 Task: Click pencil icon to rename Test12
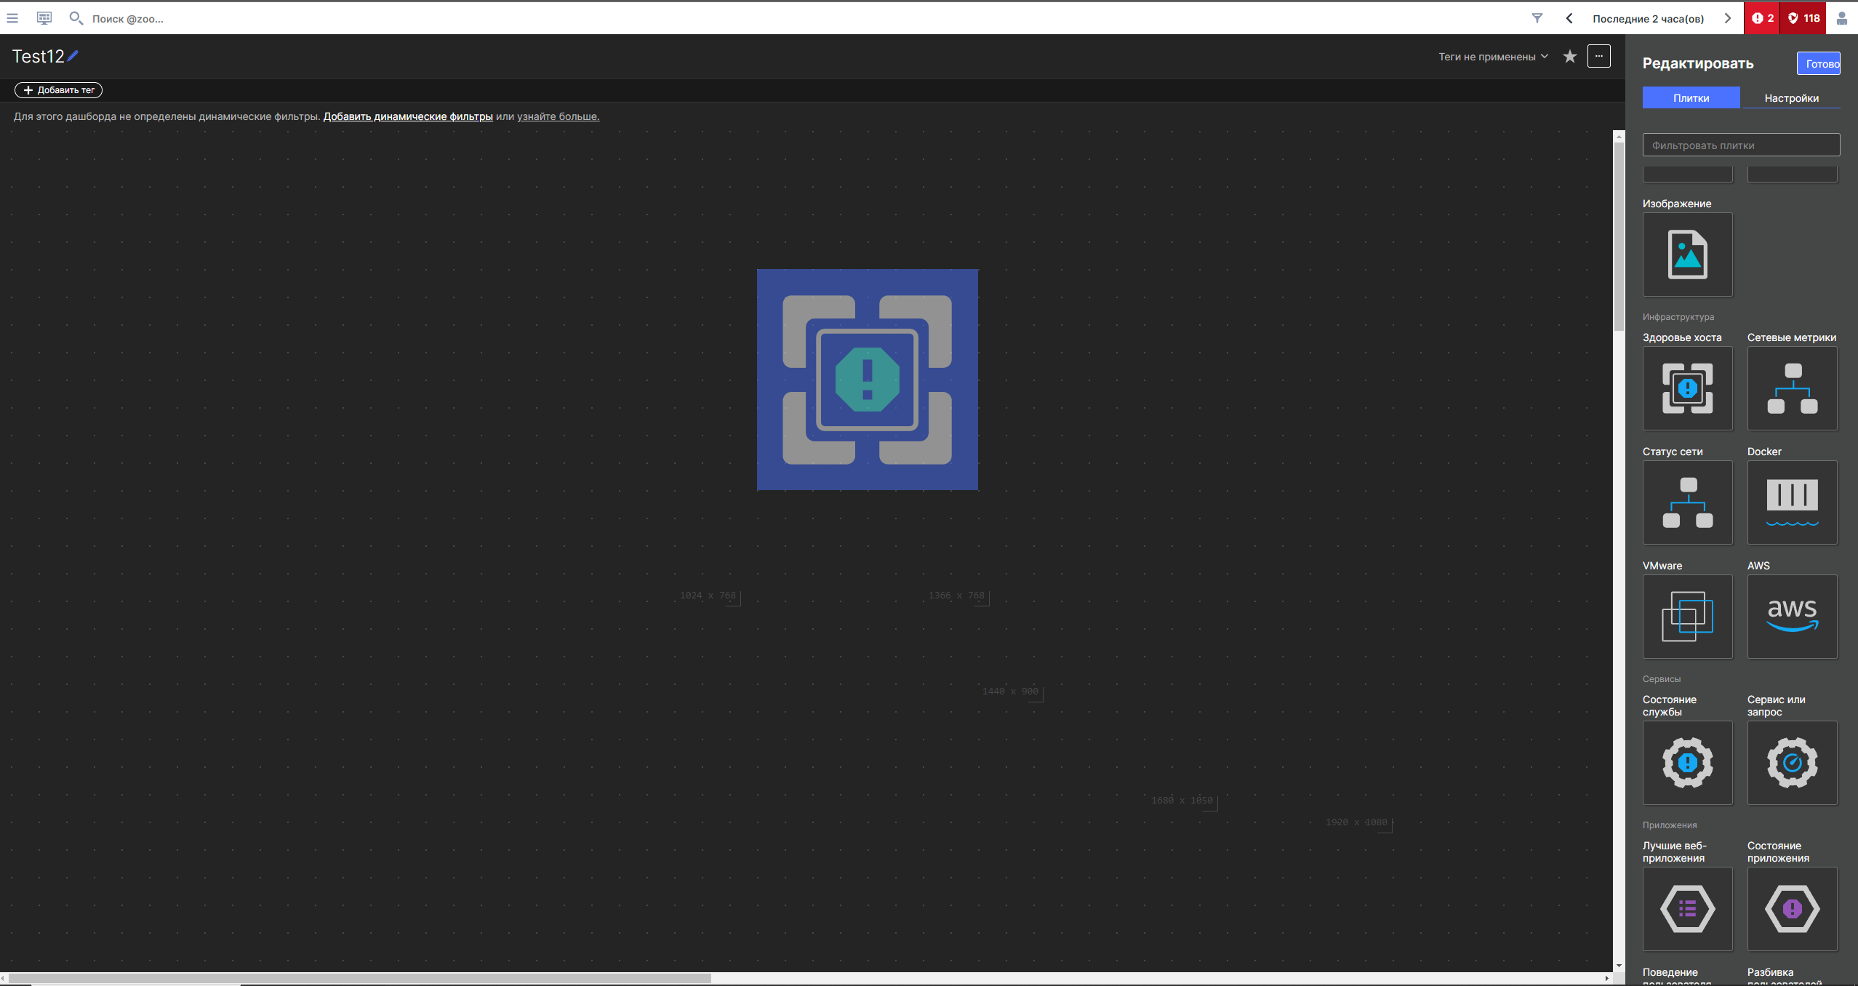73,56
